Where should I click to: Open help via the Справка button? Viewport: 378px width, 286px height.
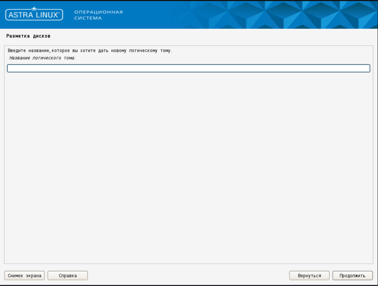point(68,275)
